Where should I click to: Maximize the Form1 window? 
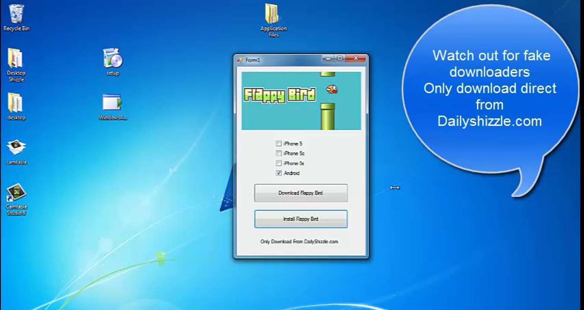pyautogui.click(x=340, y=58)
